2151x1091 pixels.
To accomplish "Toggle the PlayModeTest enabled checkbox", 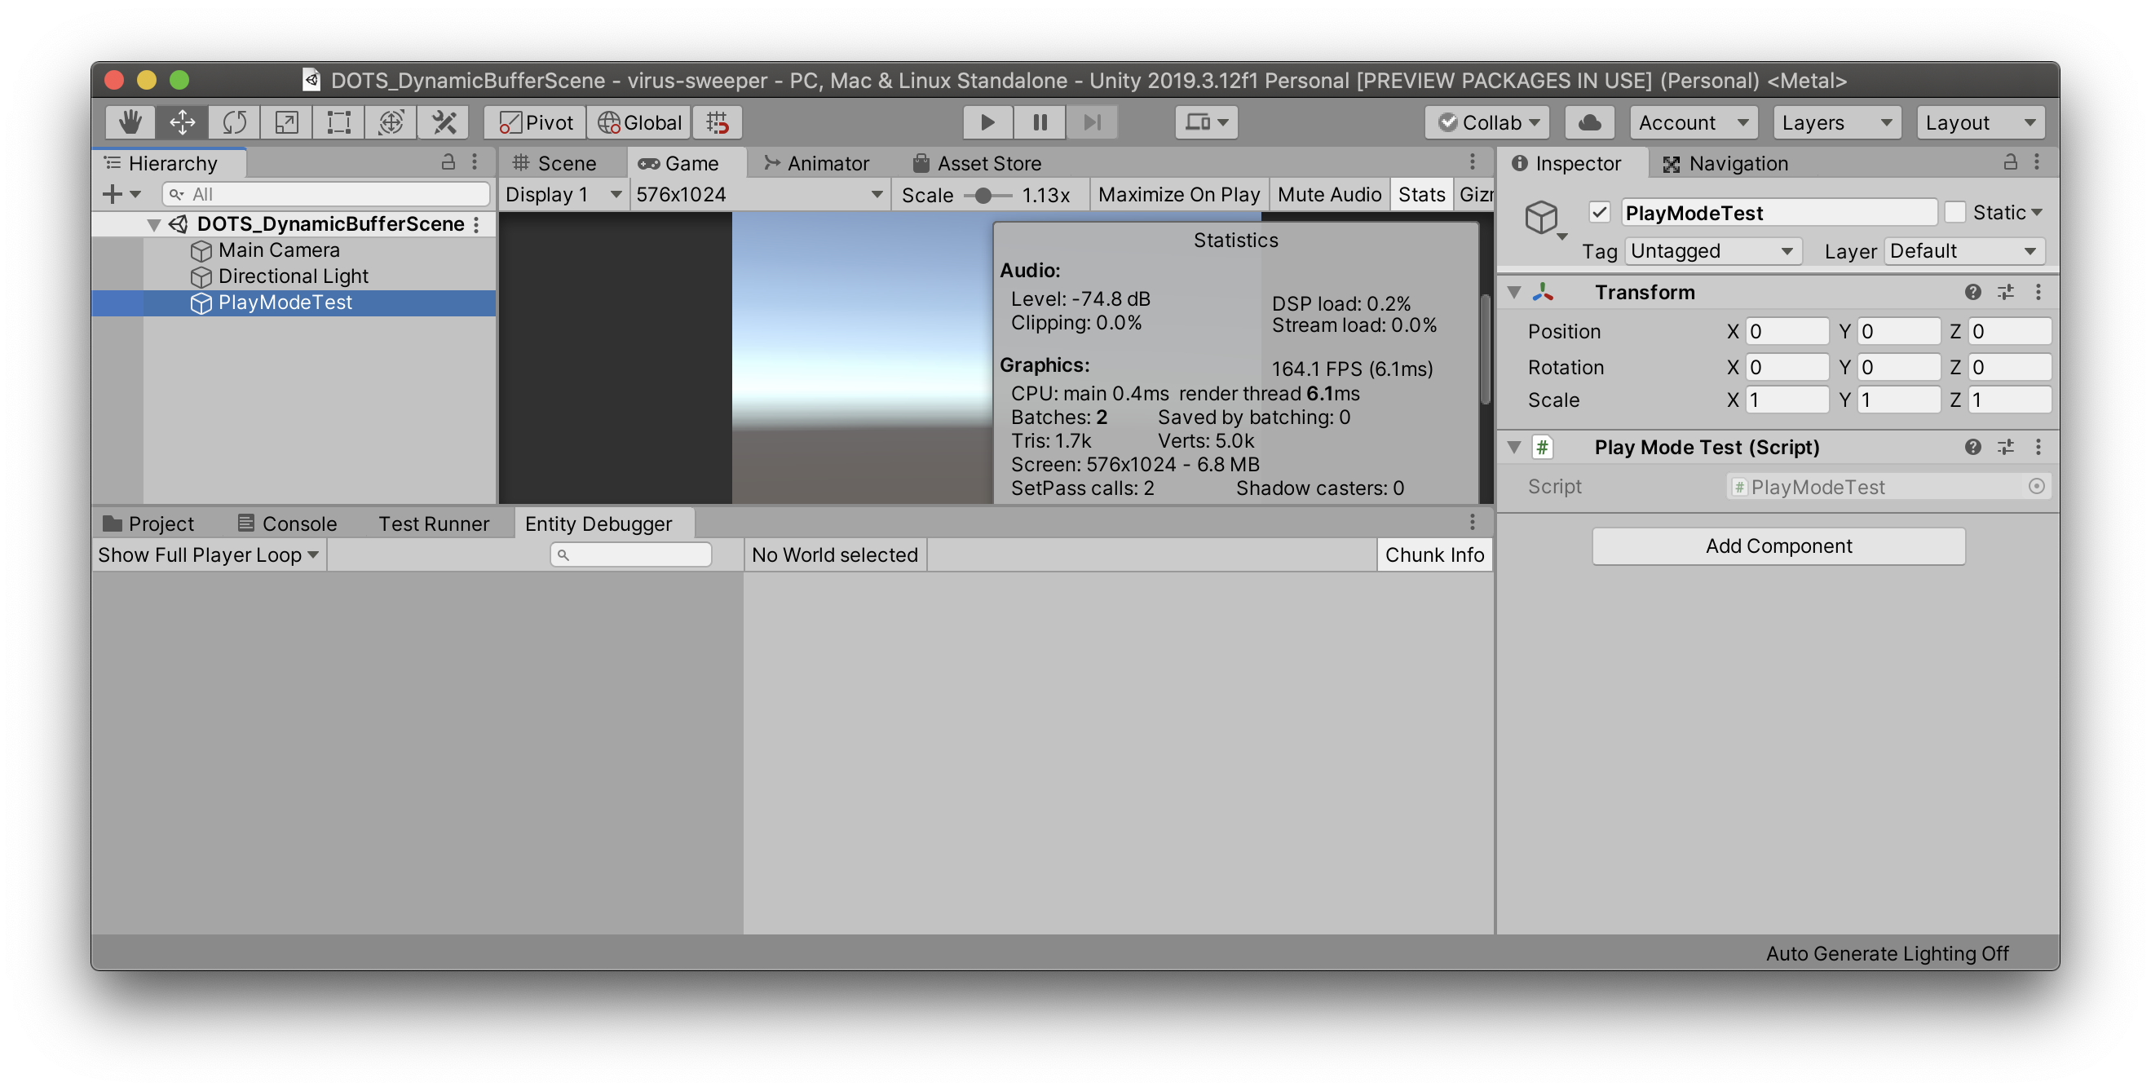I will point(1600,213).
